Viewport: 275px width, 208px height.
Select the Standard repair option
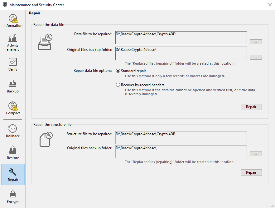[x=118, y=71]
